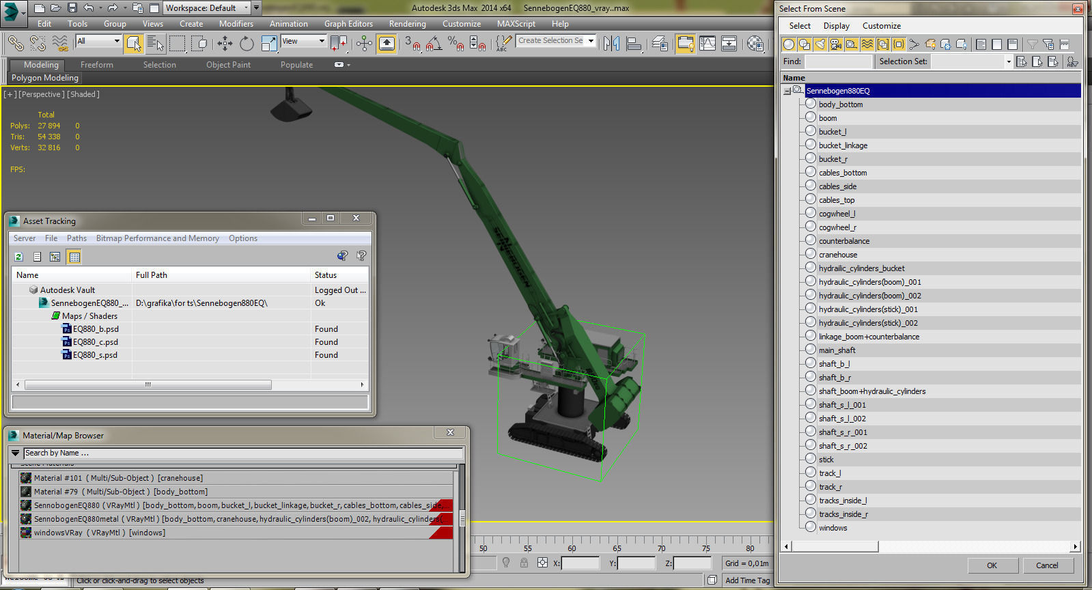Refresh assets in Asset Tracking window
This screenshot has width=1092, height=590.
point(19,257)
